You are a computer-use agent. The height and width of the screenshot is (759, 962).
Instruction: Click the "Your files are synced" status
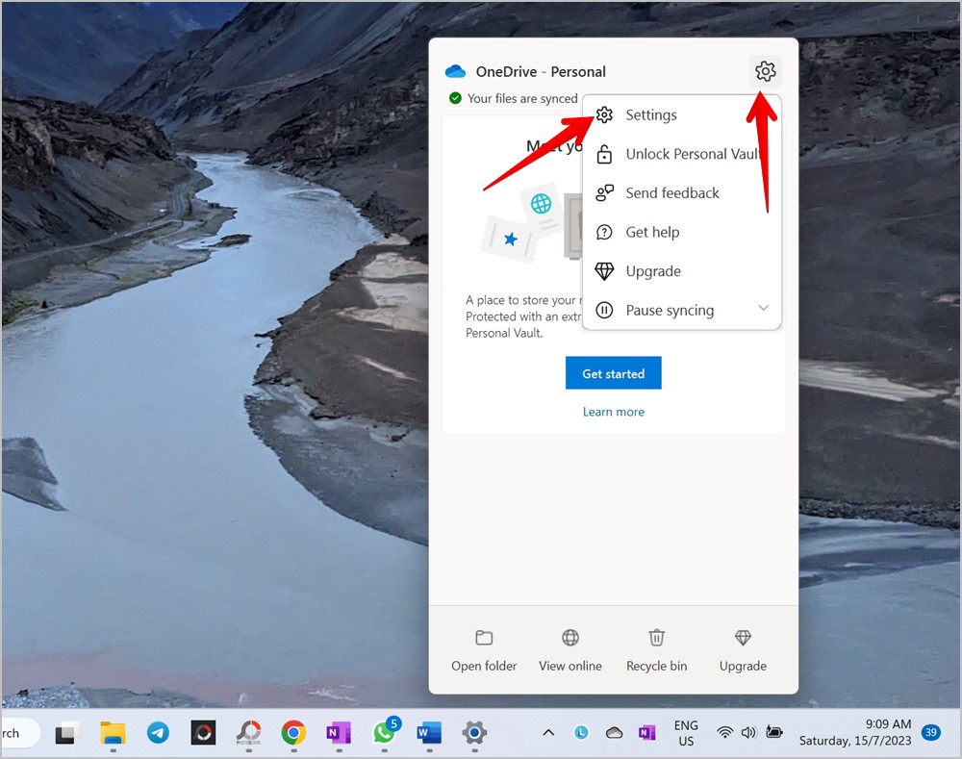tap(514, 98)
